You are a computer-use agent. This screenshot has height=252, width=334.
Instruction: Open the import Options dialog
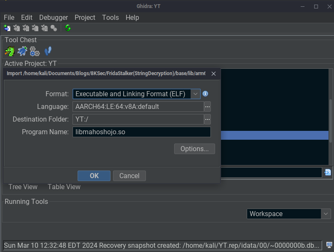pyautogui.click(x=194, y=149)
